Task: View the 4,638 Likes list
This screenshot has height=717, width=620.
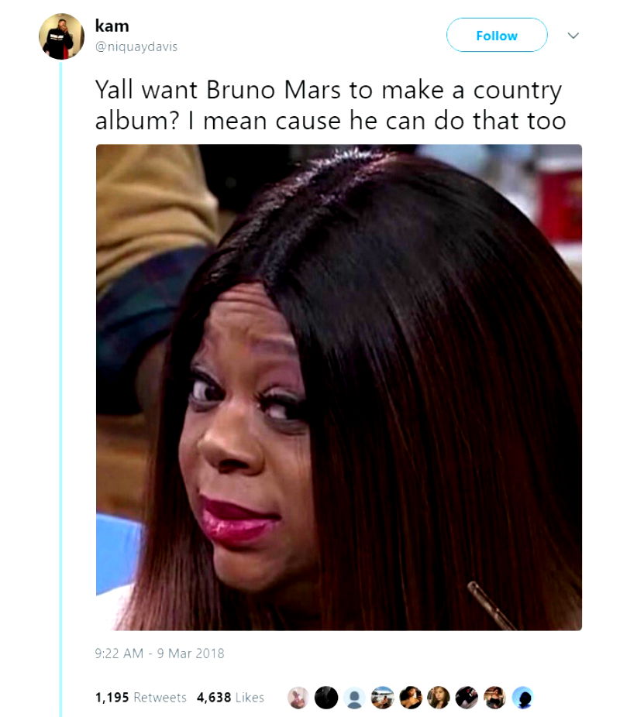Action: (x=230, y=698)
